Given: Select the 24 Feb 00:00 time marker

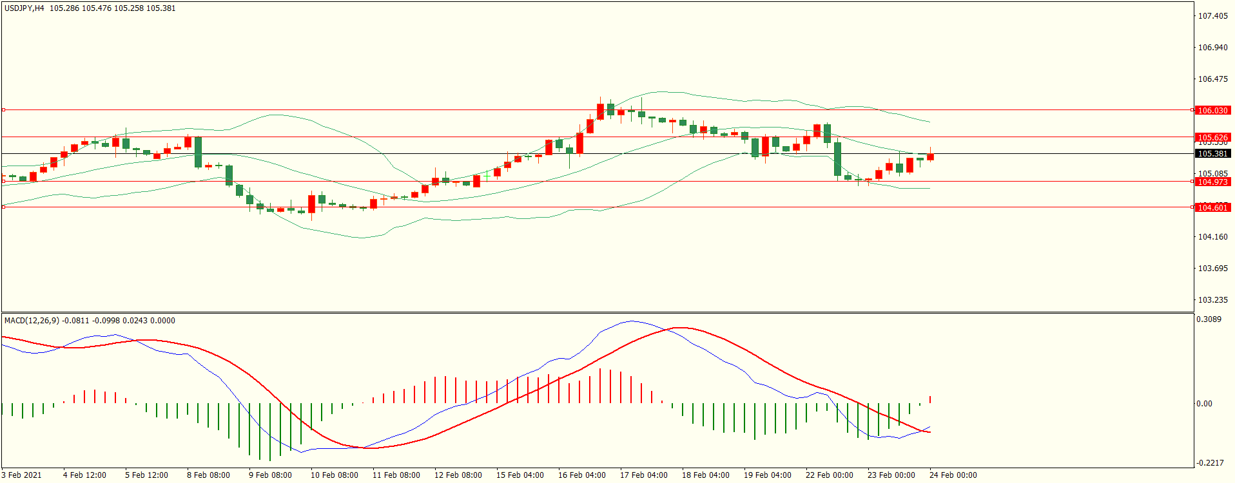Looking at the screenshot, I should click(x=953, y=475).
